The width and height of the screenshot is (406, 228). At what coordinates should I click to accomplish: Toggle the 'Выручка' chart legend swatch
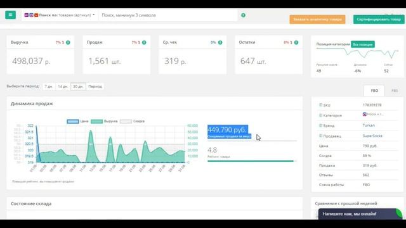coord(96,121)
